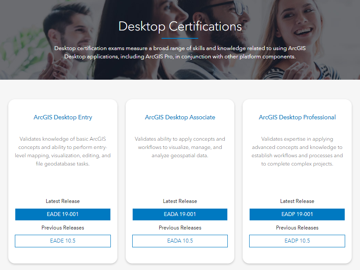The height and width of the screenshot is (270, 360).
Task: Click the Desktop Certifications heading
Action: (x=180, y=27)
